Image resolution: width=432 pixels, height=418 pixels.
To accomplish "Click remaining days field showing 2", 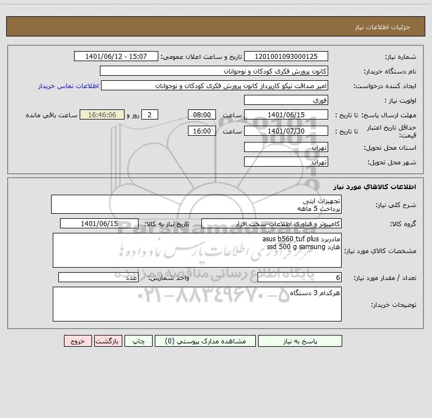I will [150, 114].
